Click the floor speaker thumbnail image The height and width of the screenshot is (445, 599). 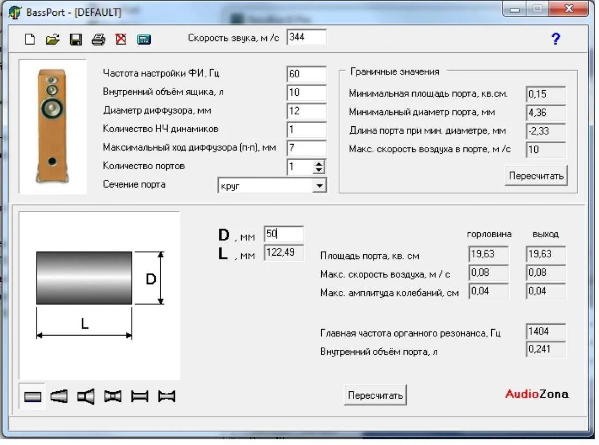[52, 126]
